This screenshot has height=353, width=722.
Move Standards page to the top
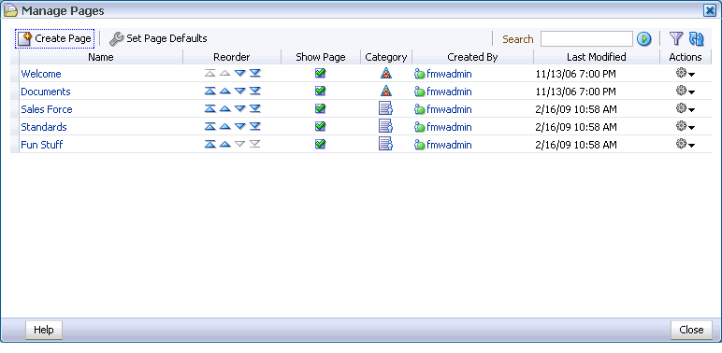(210, 126)
